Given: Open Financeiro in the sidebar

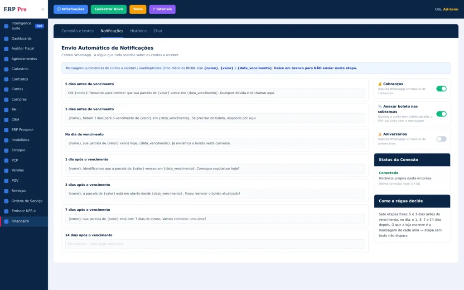Looking at the screenshot, I should pos(24,221).
